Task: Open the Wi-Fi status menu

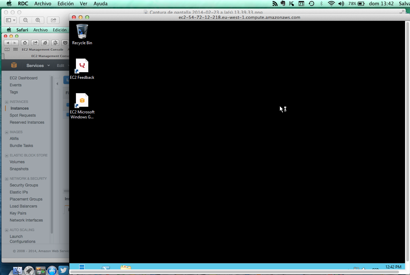Action: [331, 4]
